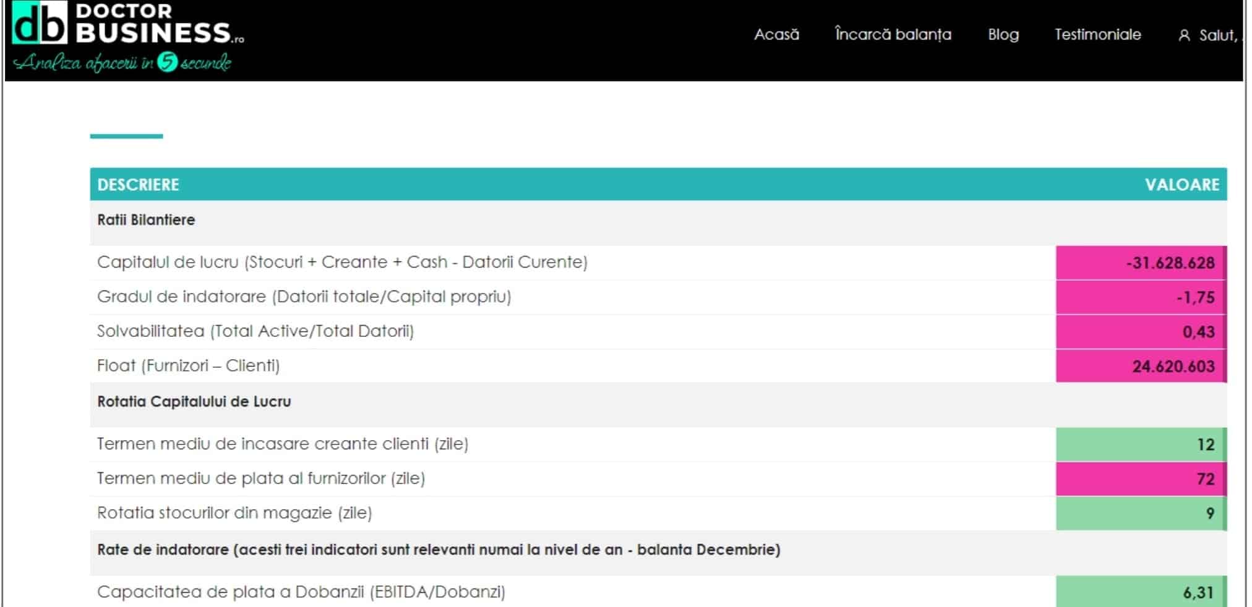The width and height of the screenshot is (1252, 607).
Task: Click the Salut user greeting link
Action: click(1217, 36)
